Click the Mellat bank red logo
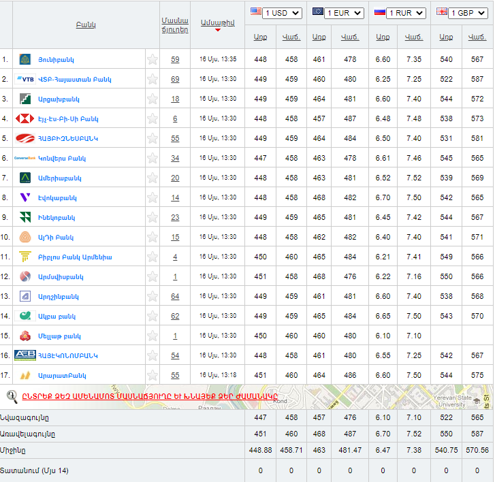Image resolution: width=495 pixels, height=482 pixels. [25, 336]
